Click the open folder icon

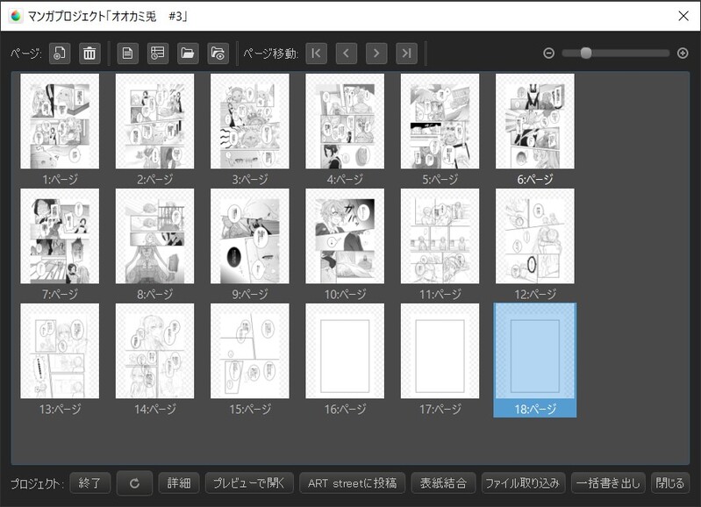[x=188, y=54]
